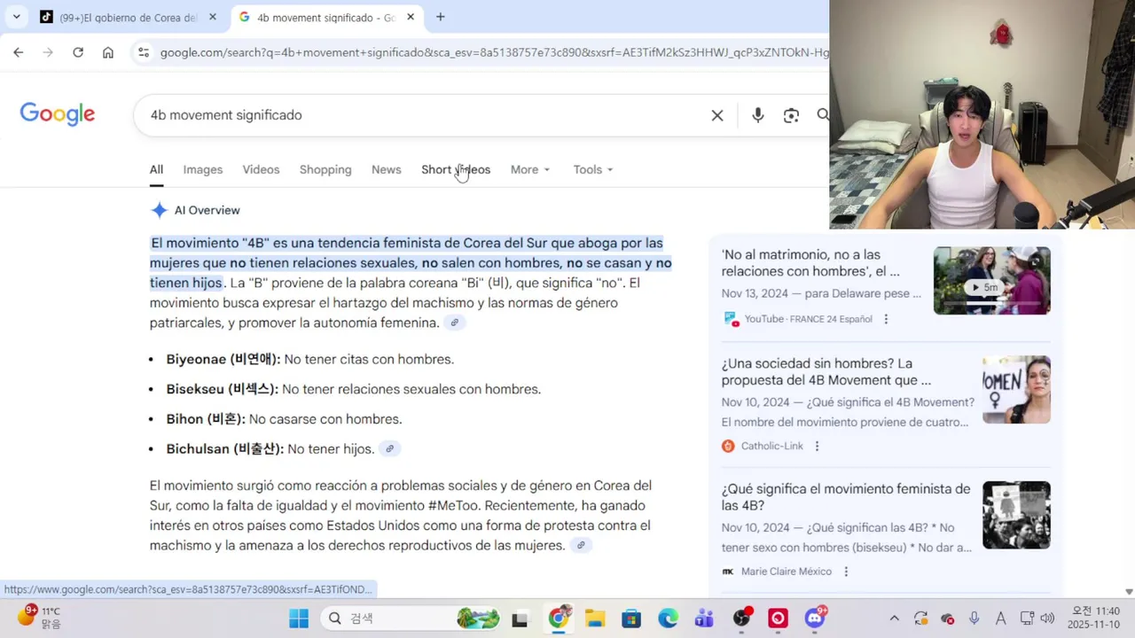Expand the Tools dropdown

(592, 169)
